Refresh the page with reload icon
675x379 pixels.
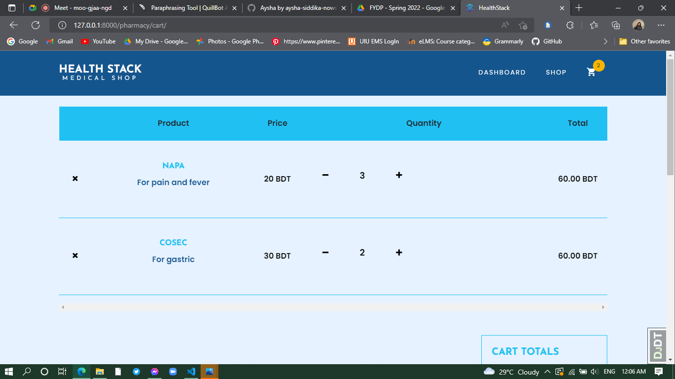point(36,25)
